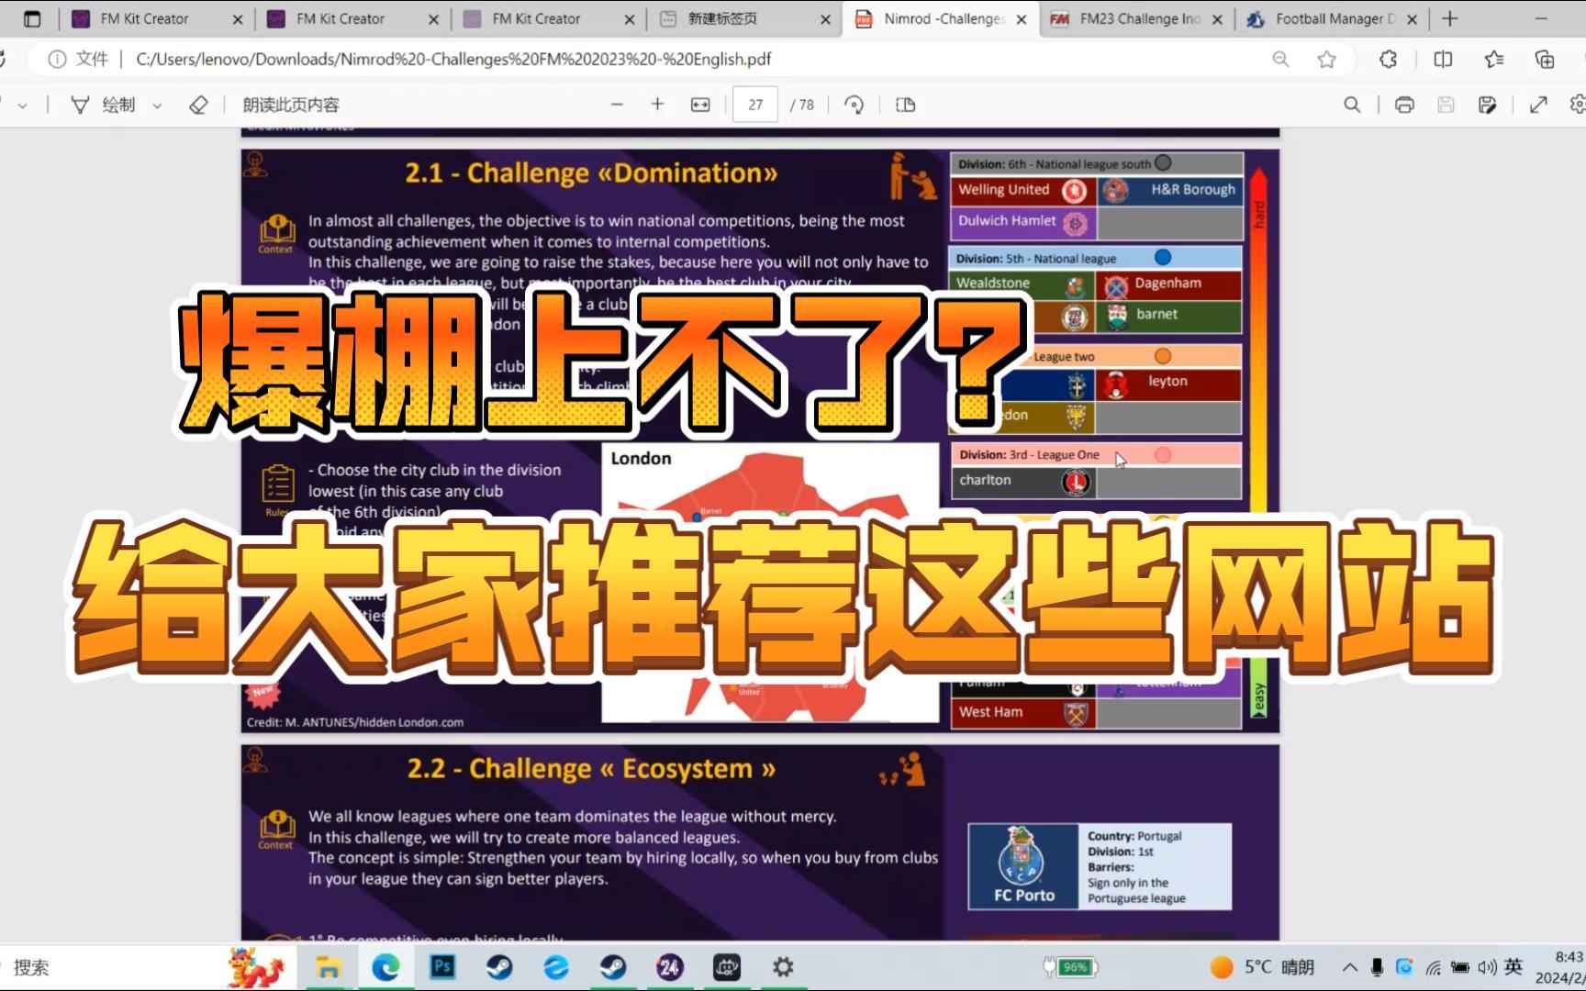Enter full screen PDF view
Image resolution: width=1586 pixels, height=991 pixels.
1538,105
